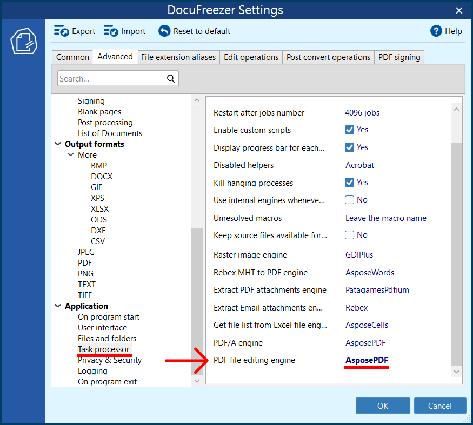The image size is (473, 425).
Task: Open the Edit operations tab
Action: point(251,57)
